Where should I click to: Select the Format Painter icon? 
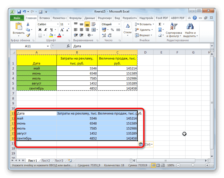pyautogui.click(x=28, y=35)
